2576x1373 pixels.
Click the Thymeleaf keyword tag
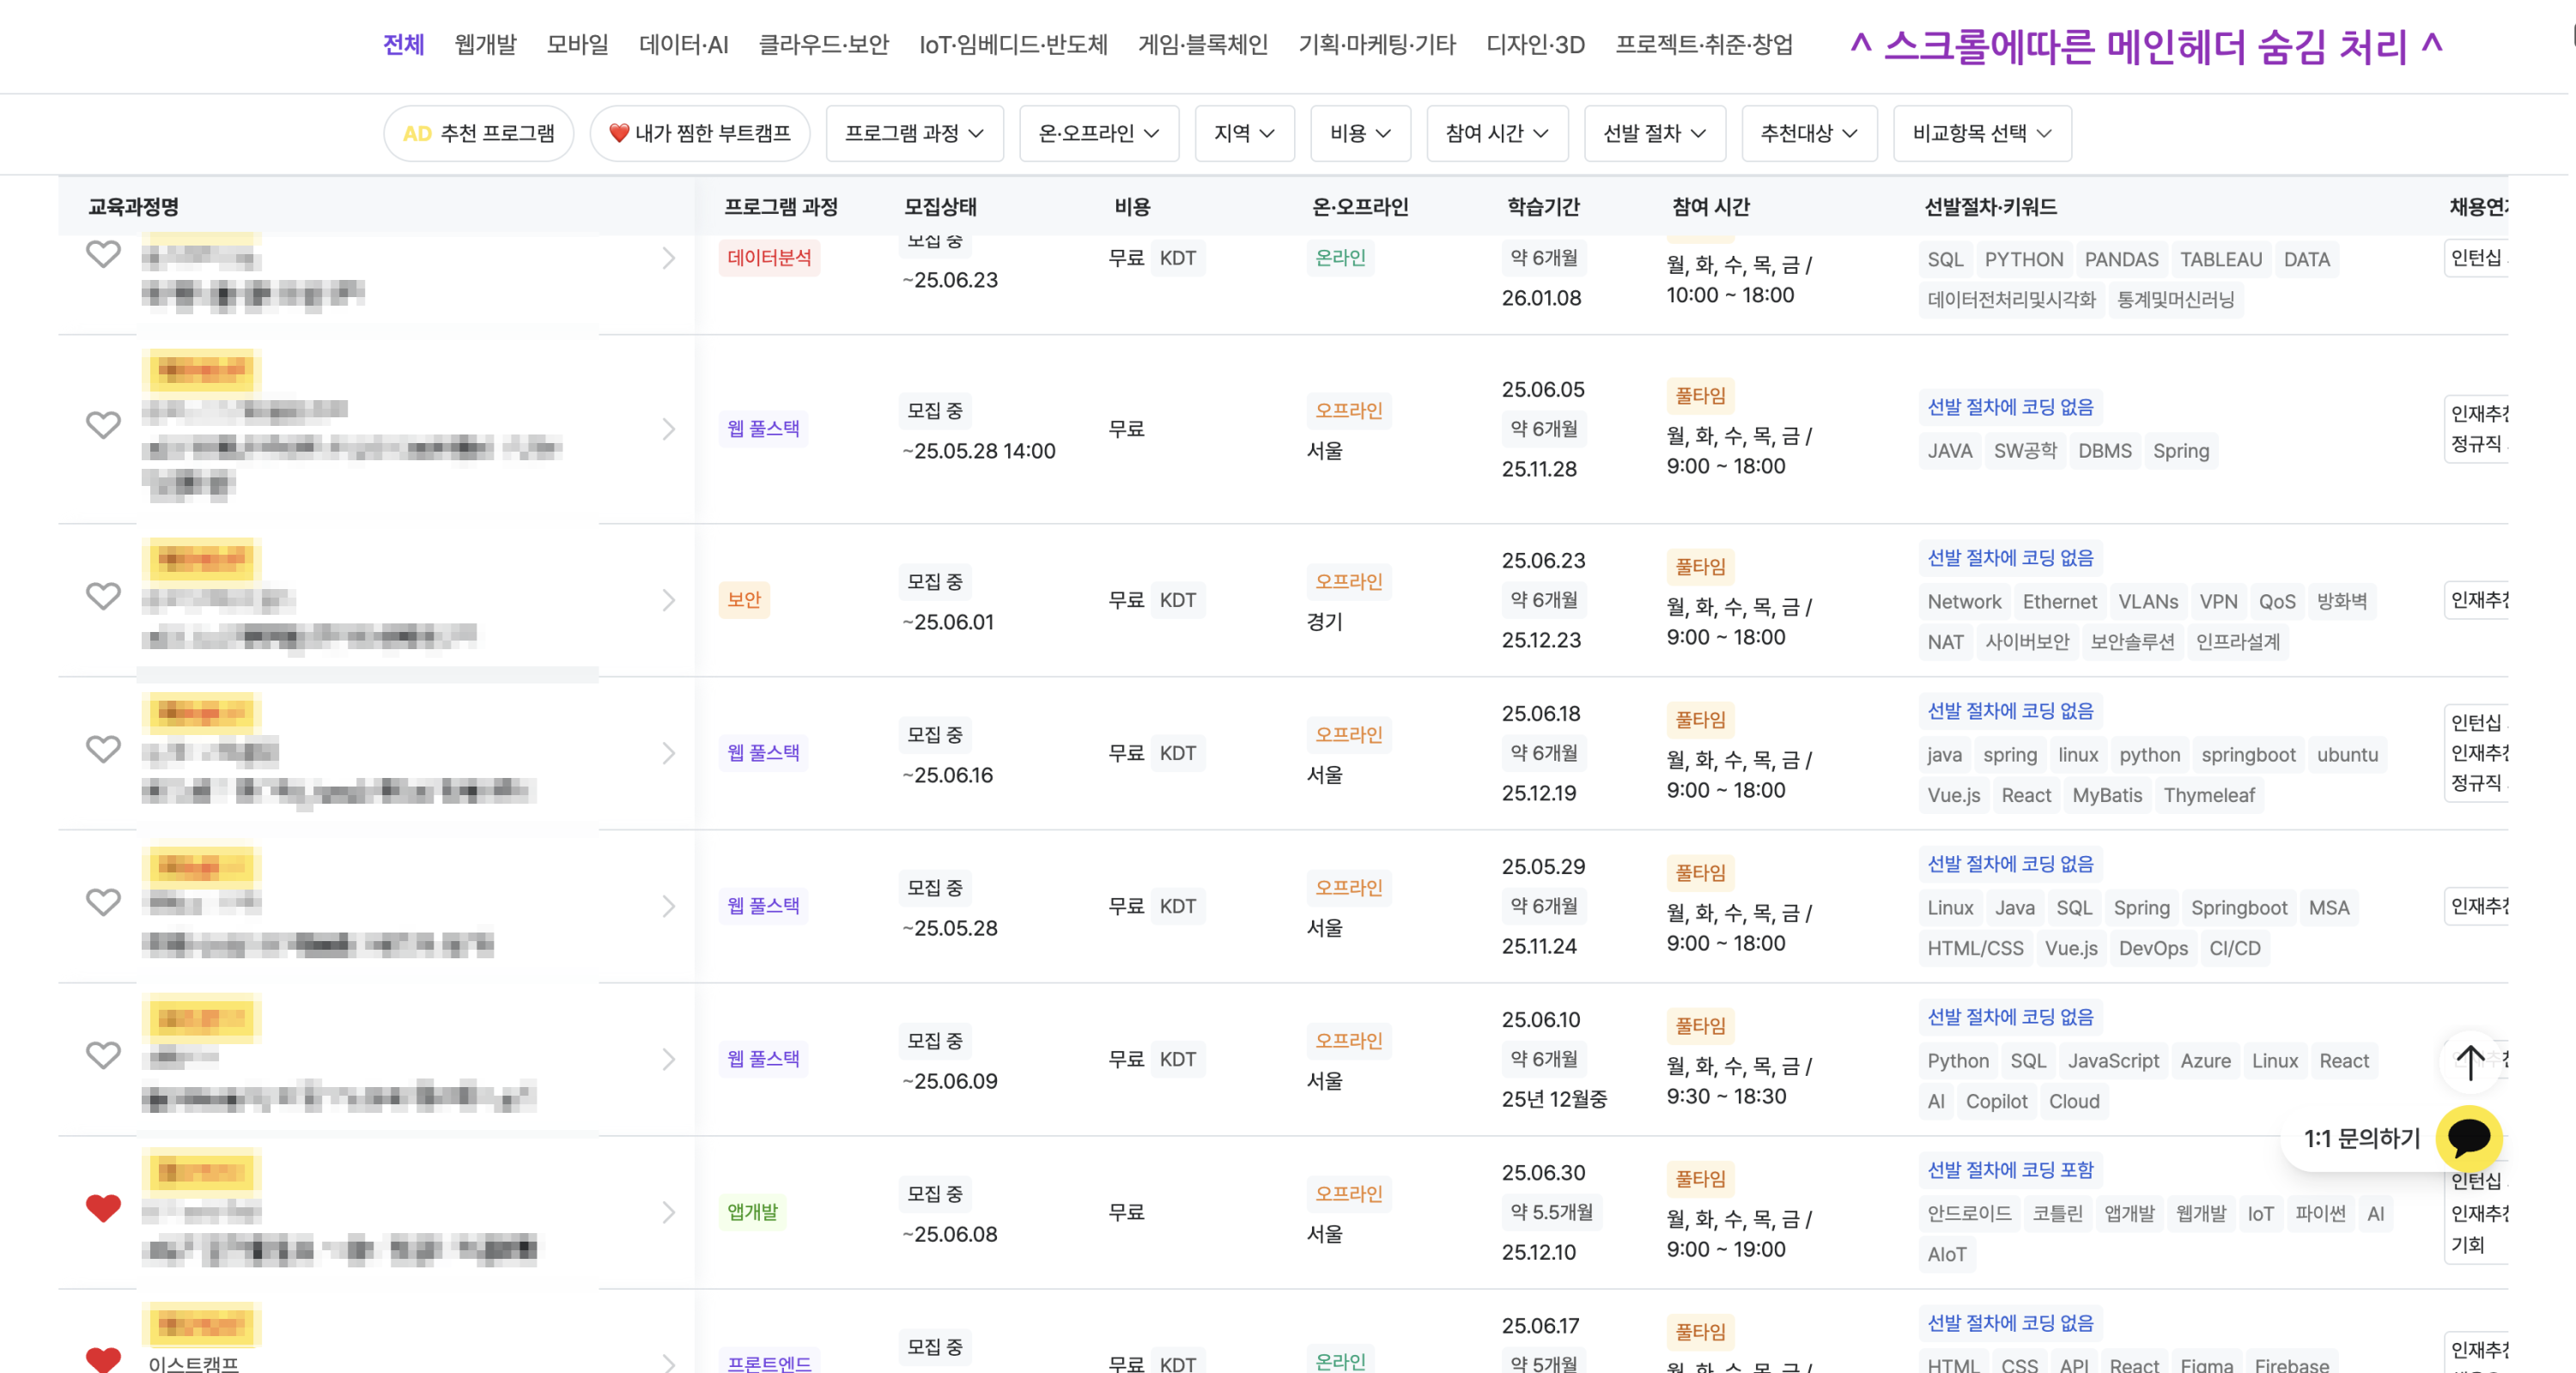tap(2209, 795)
